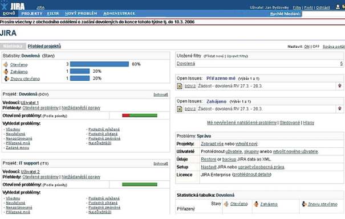Click Znovu otevřeno icon in Statistická tabulka

pos(304,204)
